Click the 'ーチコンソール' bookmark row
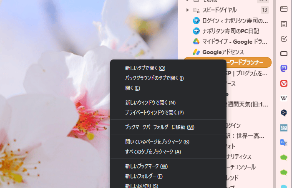 point(249,167)
